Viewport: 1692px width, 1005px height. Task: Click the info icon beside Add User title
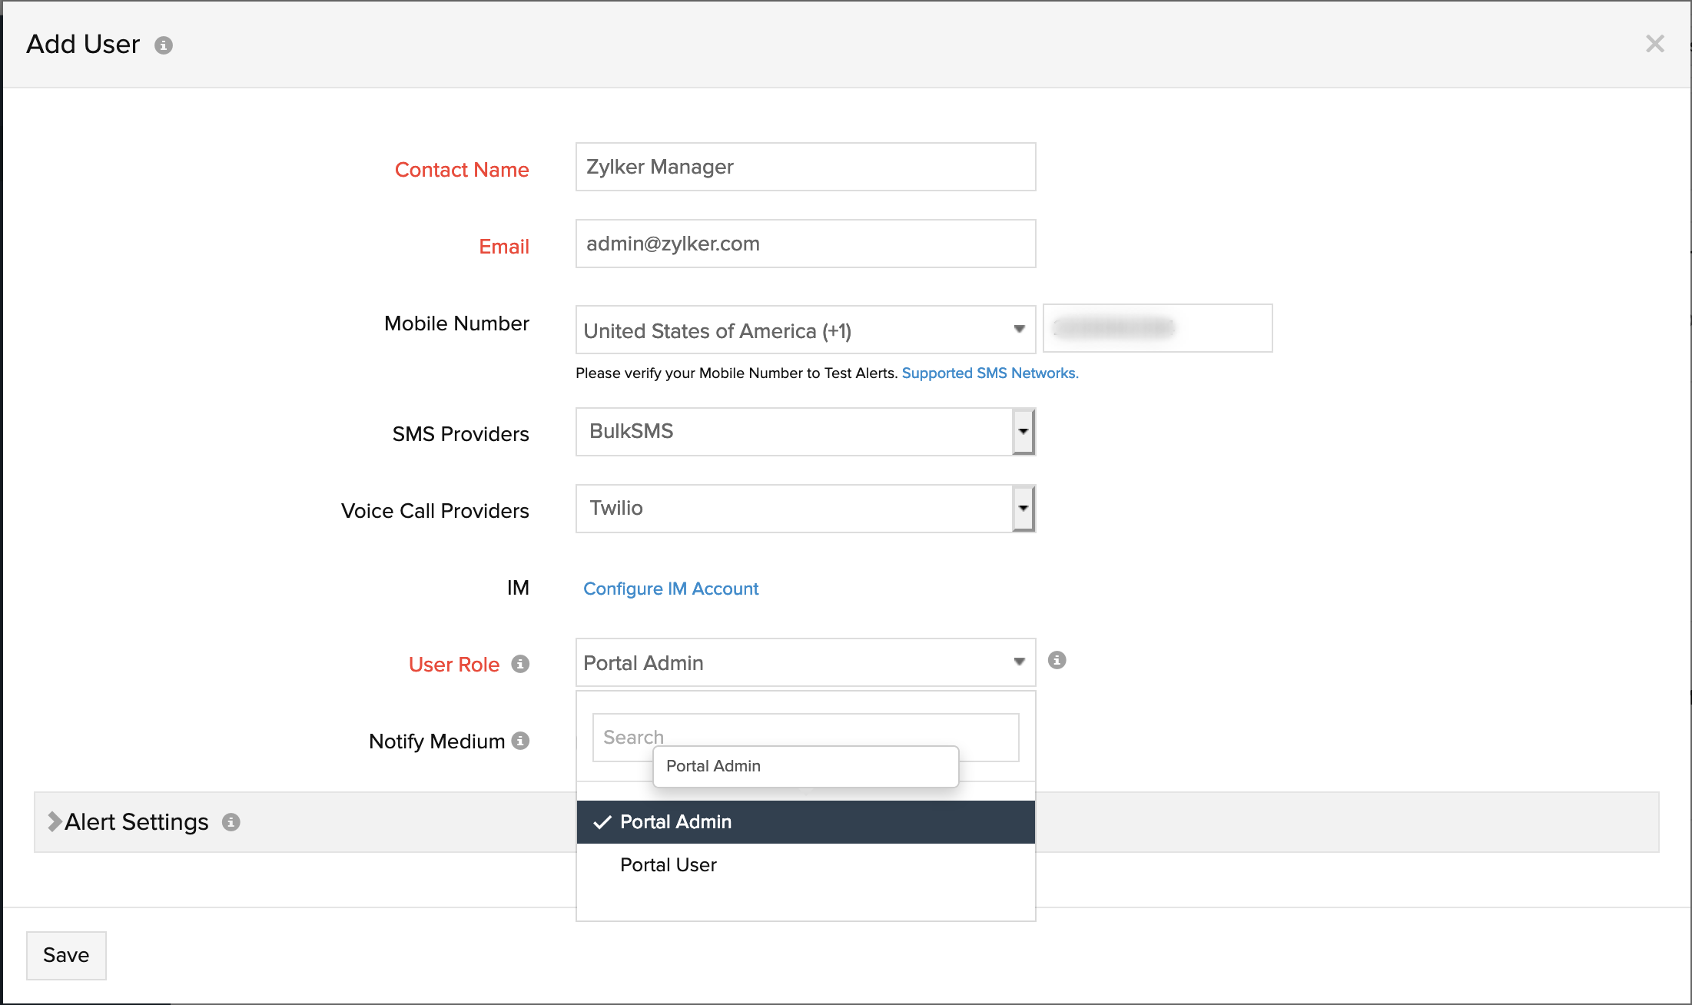(163, 45)
